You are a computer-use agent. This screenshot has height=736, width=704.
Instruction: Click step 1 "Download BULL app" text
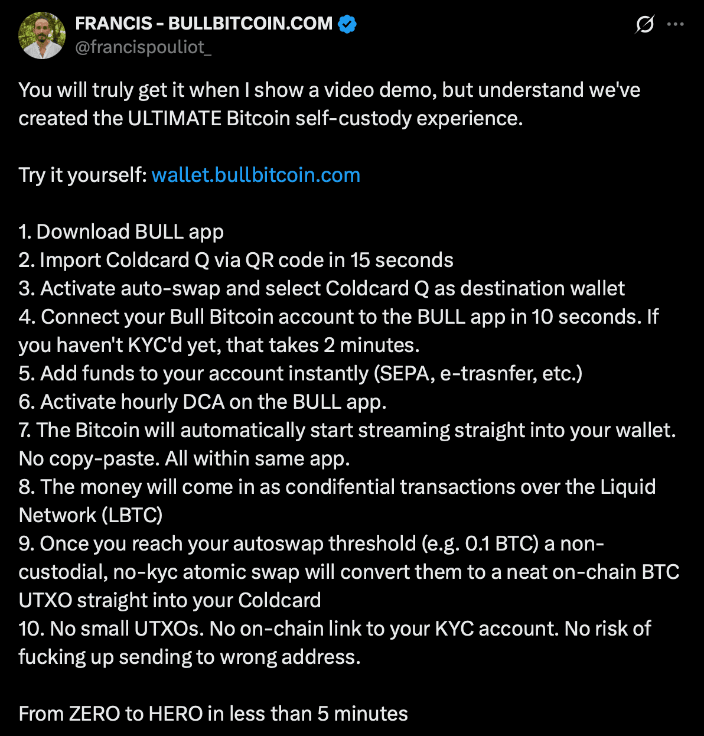(x=121, y=232)
